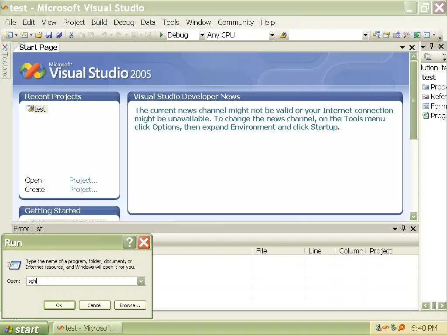Click the Cut scissors icon
This screenshot has height=335, width=447.
click(71, 35)
